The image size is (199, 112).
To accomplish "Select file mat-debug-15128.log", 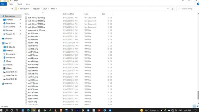I will coord(36,21).
